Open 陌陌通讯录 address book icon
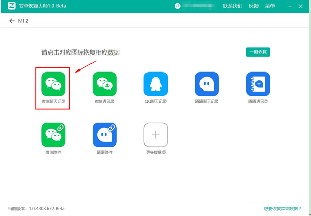 click(x=258, y=84)
